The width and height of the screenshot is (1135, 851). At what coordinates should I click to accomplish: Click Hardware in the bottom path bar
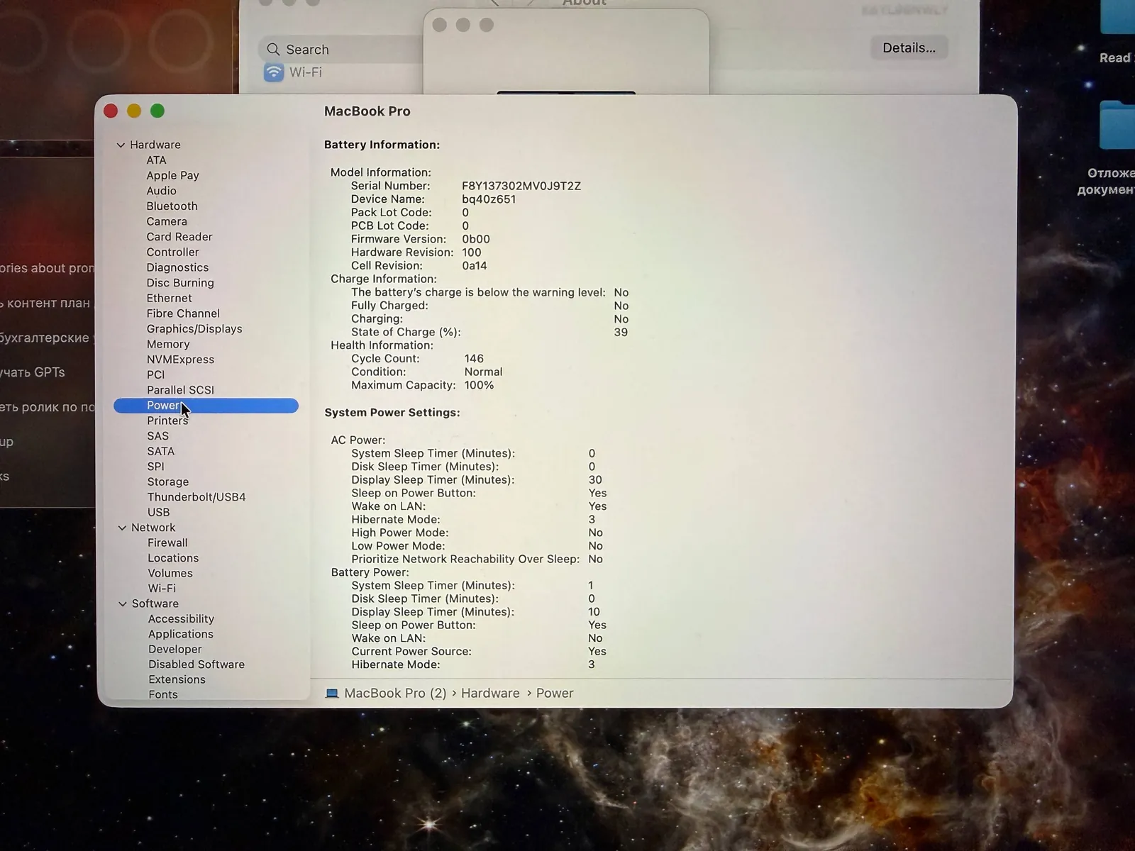point(490,694)
